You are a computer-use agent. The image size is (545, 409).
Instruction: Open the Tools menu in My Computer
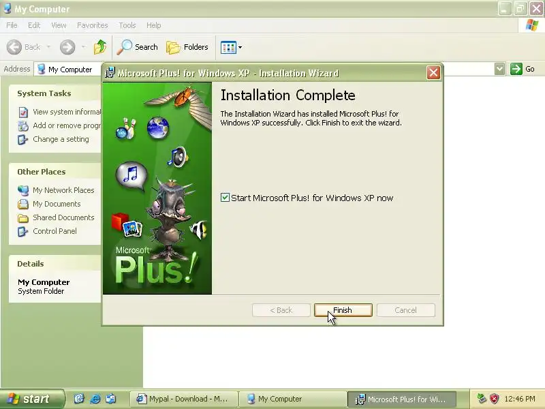point(127,25)
